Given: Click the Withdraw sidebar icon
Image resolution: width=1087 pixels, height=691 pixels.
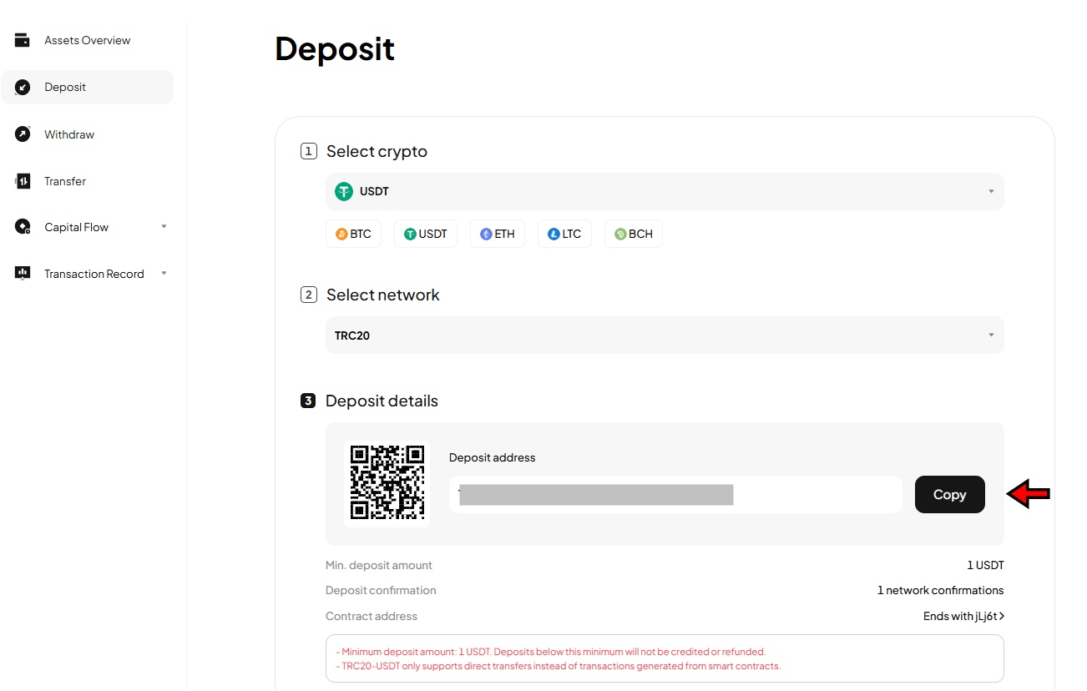Looking at the screenshot, I should [x=23, y=134].
